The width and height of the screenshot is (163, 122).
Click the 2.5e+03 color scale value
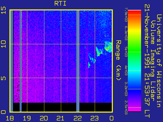pos(126,108)
